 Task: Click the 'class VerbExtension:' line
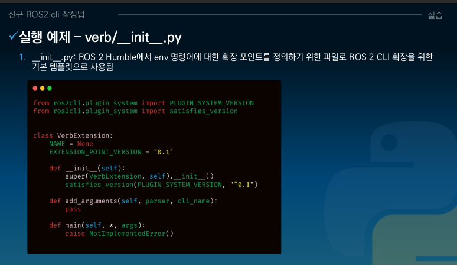(x=73, y=135)
